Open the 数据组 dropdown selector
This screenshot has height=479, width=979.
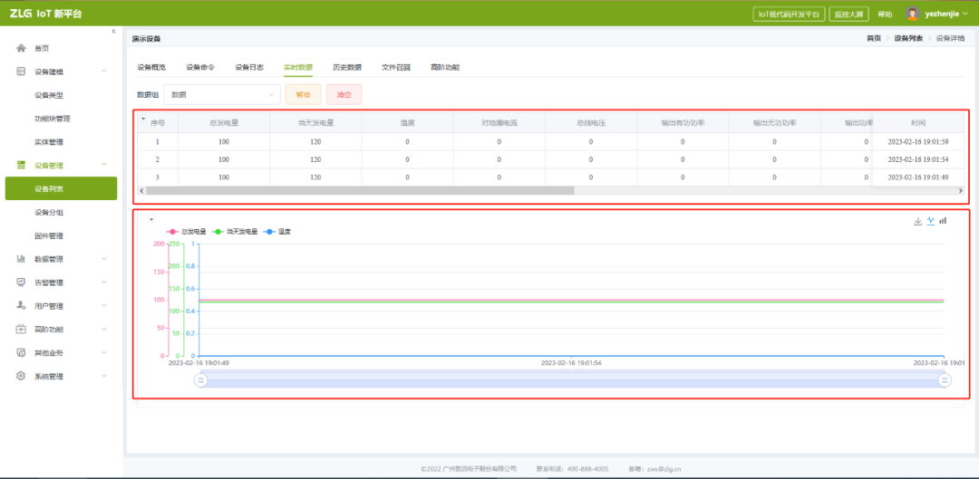223,94
